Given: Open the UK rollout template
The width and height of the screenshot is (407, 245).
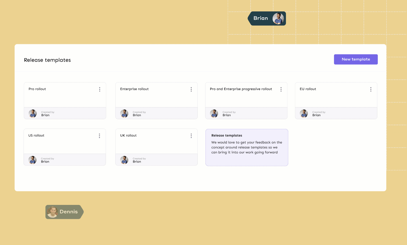Looking at the screenshot, I should click(x=128, y=136).
